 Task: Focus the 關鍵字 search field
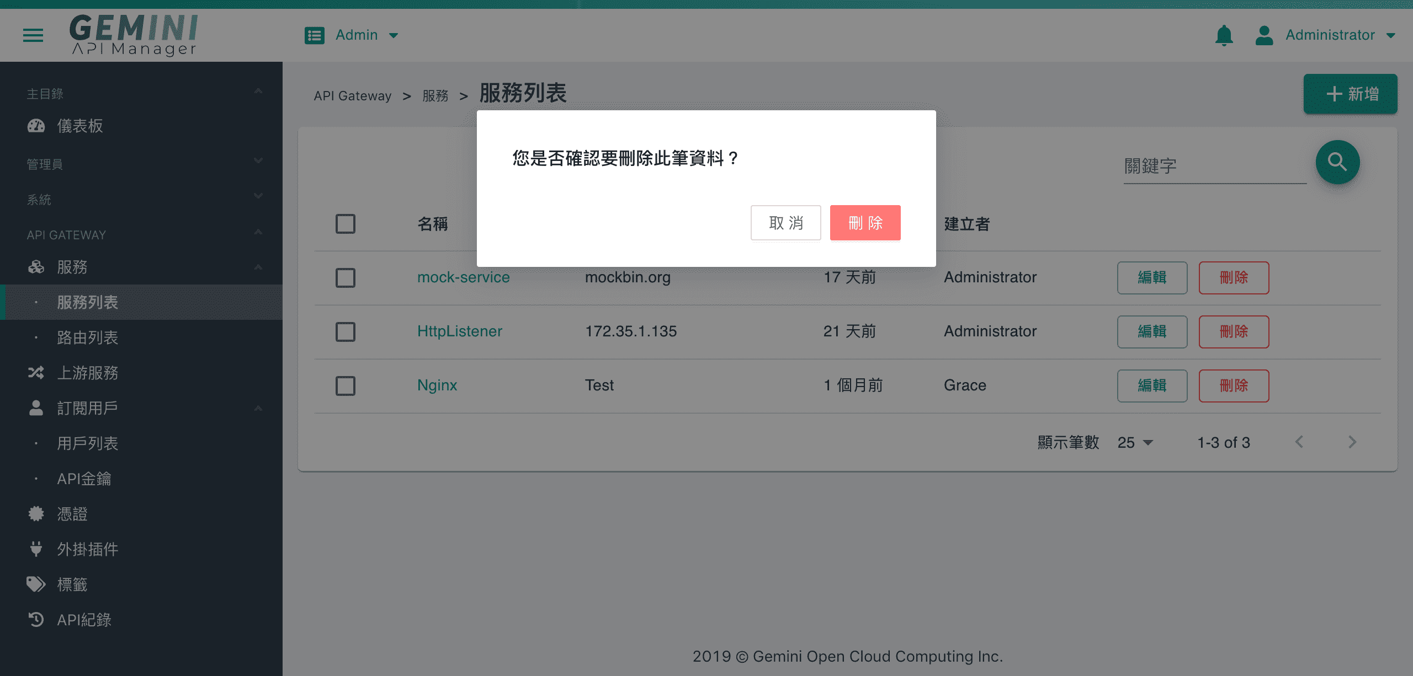tap(1215, 166)
